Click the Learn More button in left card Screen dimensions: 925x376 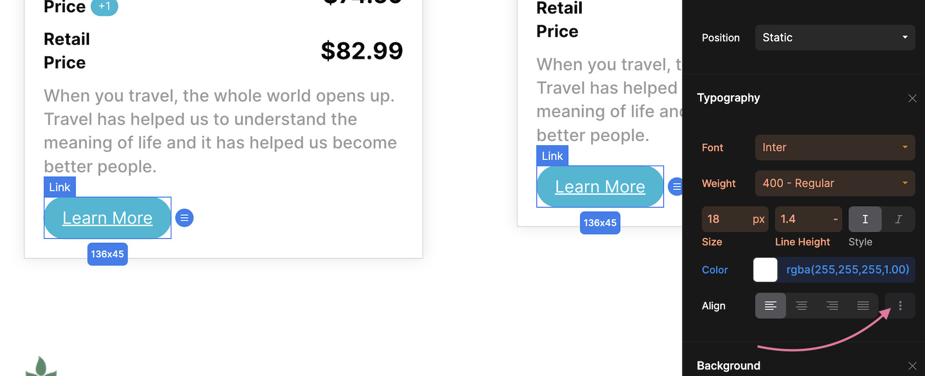pos(107,218)
